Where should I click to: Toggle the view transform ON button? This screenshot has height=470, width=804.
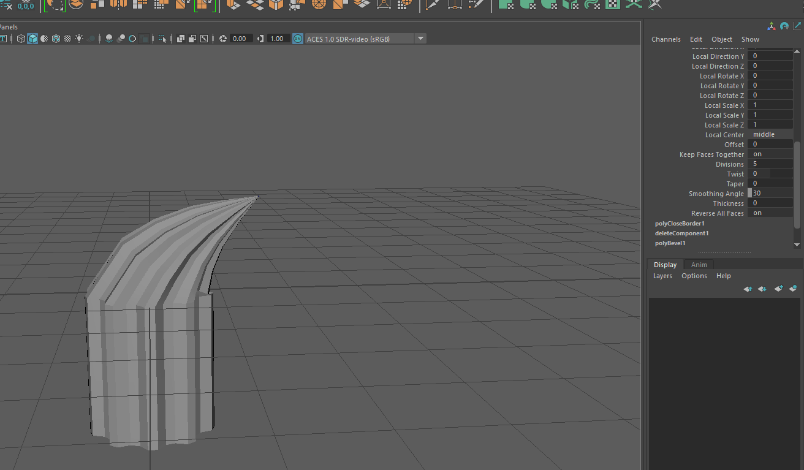pos(298,39)
